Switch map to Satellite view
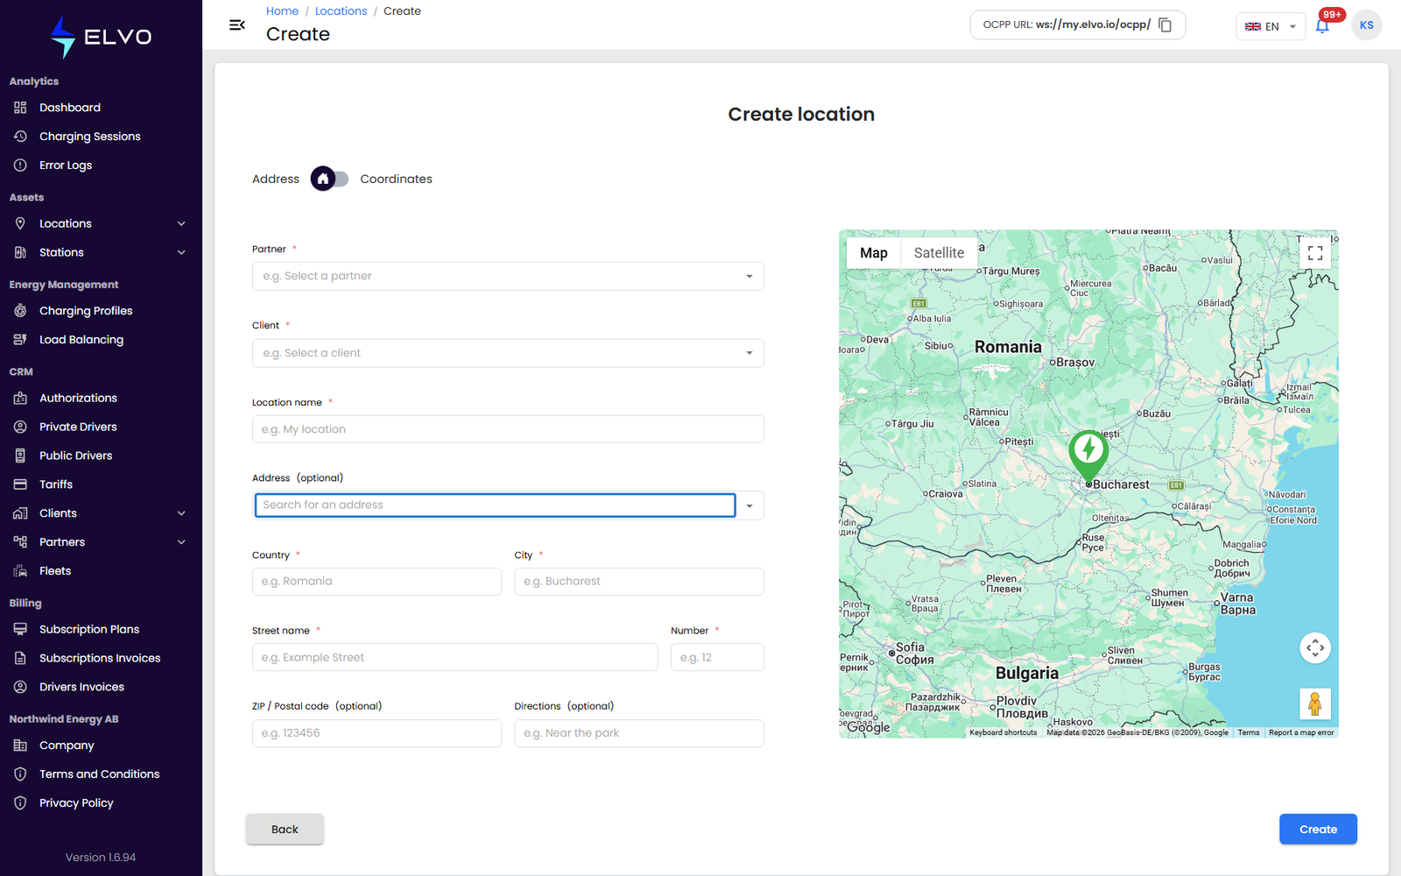Viewport: 1401px width, 876px height. [939, 253]
